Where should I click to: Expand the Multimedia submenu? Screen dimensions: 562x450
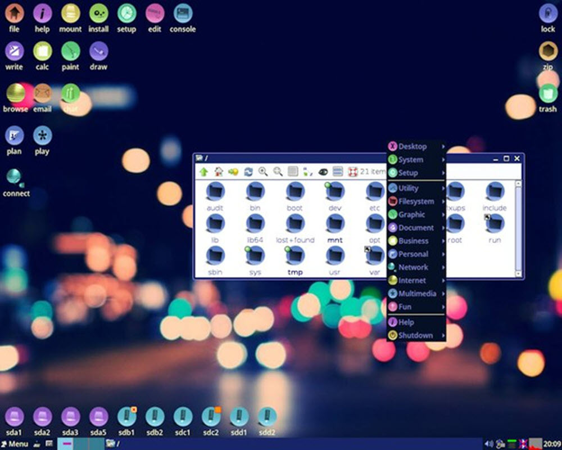click(416, 294)
